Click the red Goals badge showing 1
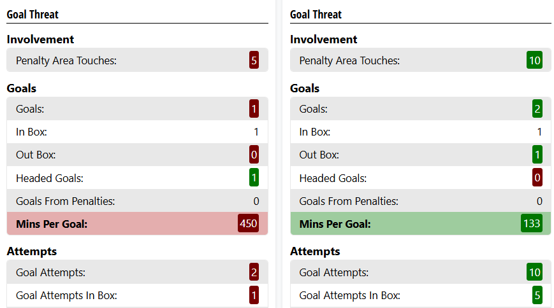The image size is (554, 308). [x=254, y=109]
